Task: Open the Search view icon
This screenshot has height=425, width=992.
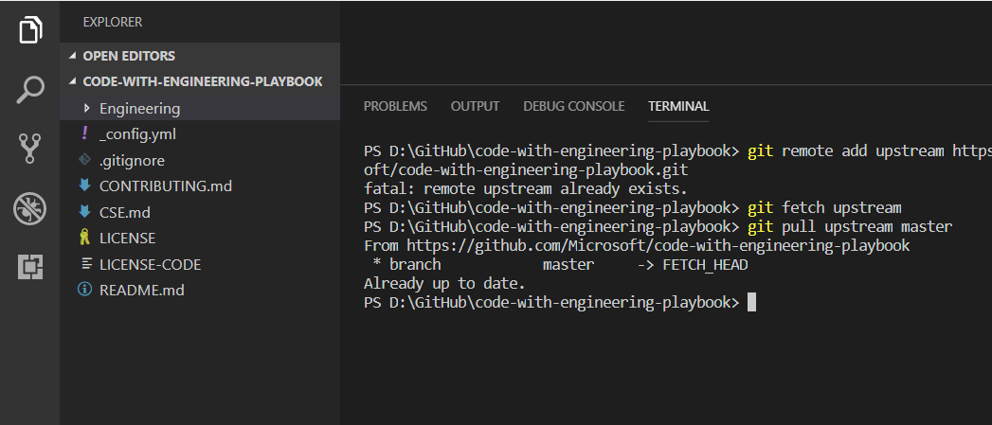Action: (30, 90)
